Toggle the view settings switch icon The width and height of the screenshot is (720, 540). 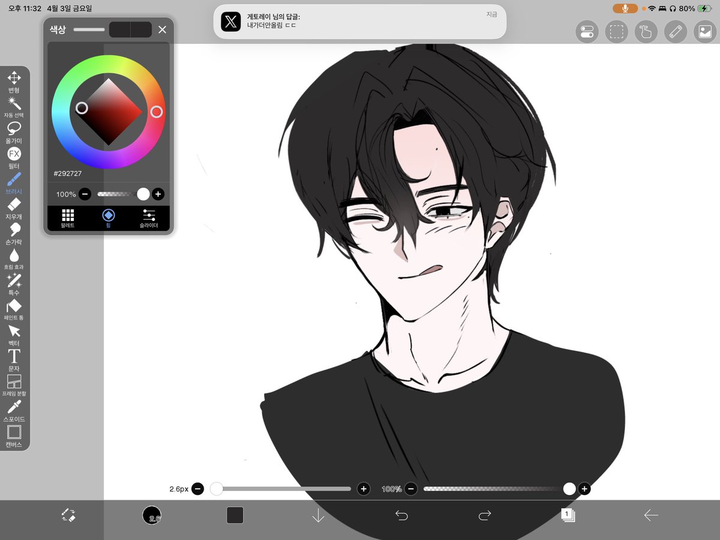pyautogui.click(x=587, y=32)
